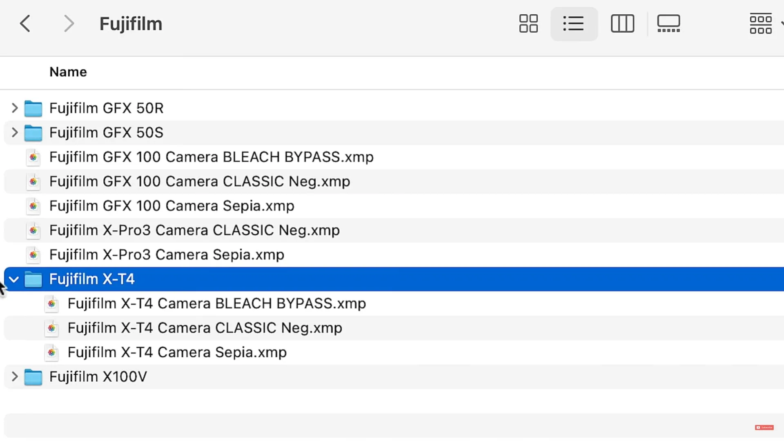
Task: Select the 'Fujifilm X-T4' folder name
Action: (x=92, y=279)
